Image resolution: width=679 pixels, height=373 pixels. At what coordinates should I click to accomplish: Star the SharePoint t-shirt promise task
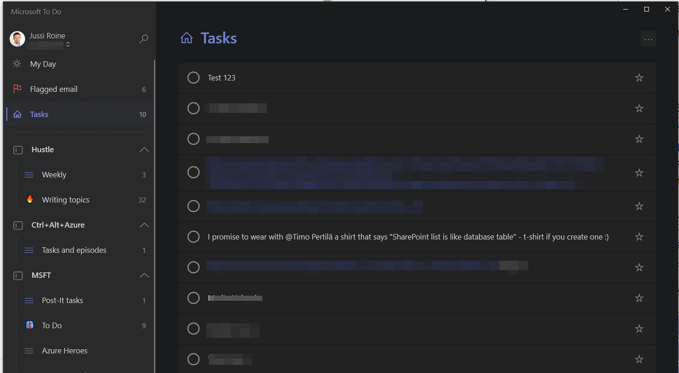[x=639, y=237]
